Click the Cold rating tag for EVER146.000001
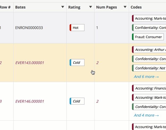 coord(77,101)
